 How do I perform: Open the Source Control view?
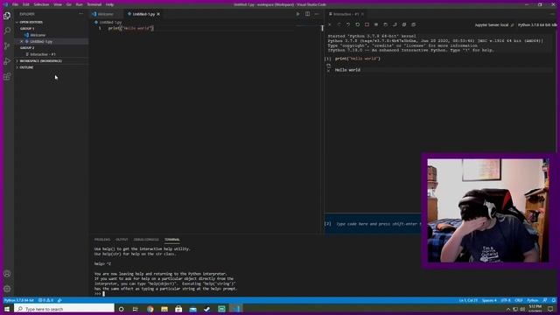click(x=7, y=46)
